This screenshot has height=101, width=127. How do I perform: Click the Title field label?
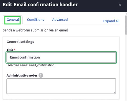[x=10, y=50]
